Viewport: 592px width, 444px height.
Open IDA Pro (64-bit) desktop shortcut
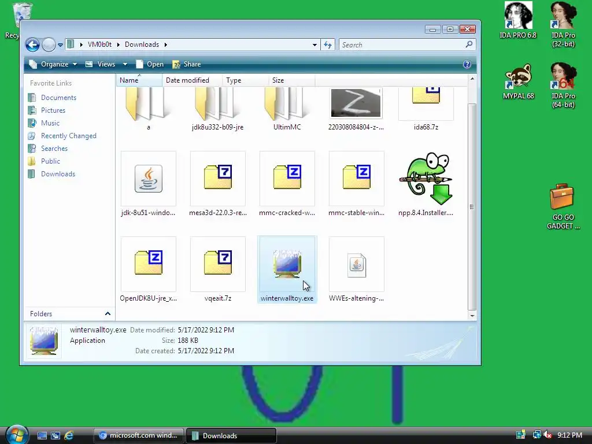pyautogui.click(x=563, y=86)
